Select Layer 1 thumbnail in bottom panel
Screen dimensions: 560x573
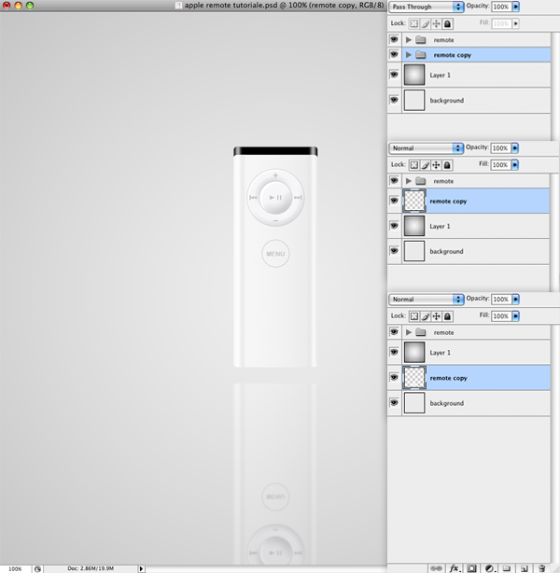pos(414,352)
